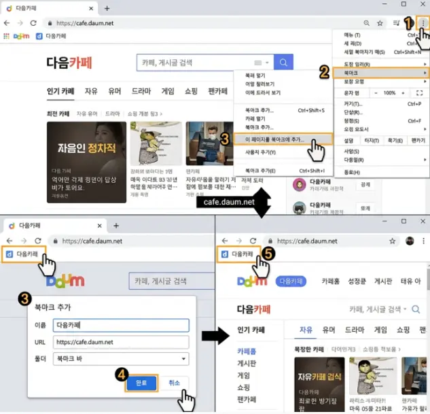
Task: Click the bookmark star in top window's address bar
Action: (x=380, y=23)
